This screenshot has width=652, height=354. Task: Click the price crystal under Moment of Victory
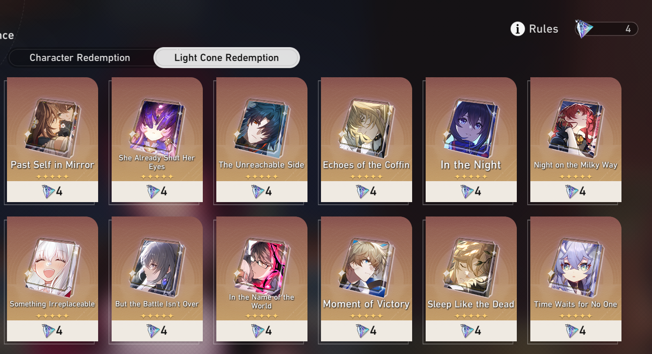click(x=363, y=331)
